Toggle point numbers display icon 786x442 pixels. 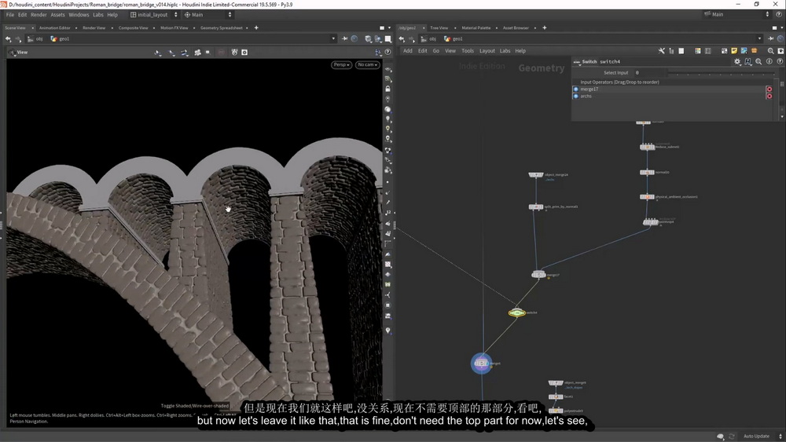(x=387, y=213)
